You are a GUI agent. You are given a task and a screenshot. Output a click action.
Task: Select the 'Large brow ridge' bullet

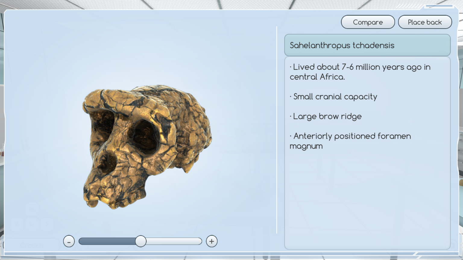pos(327,116)
